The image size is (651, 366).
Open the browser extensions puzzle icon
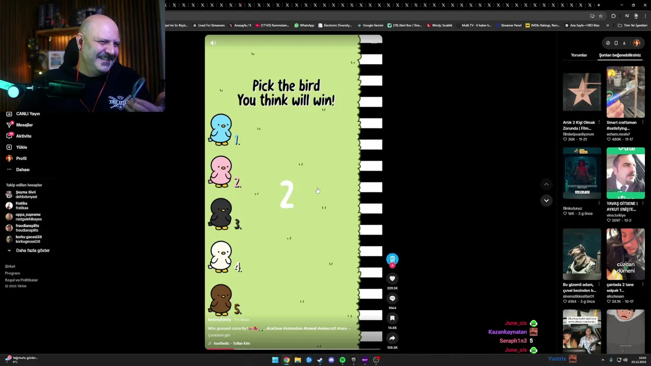pyautogui.click(x=613, y=16)
